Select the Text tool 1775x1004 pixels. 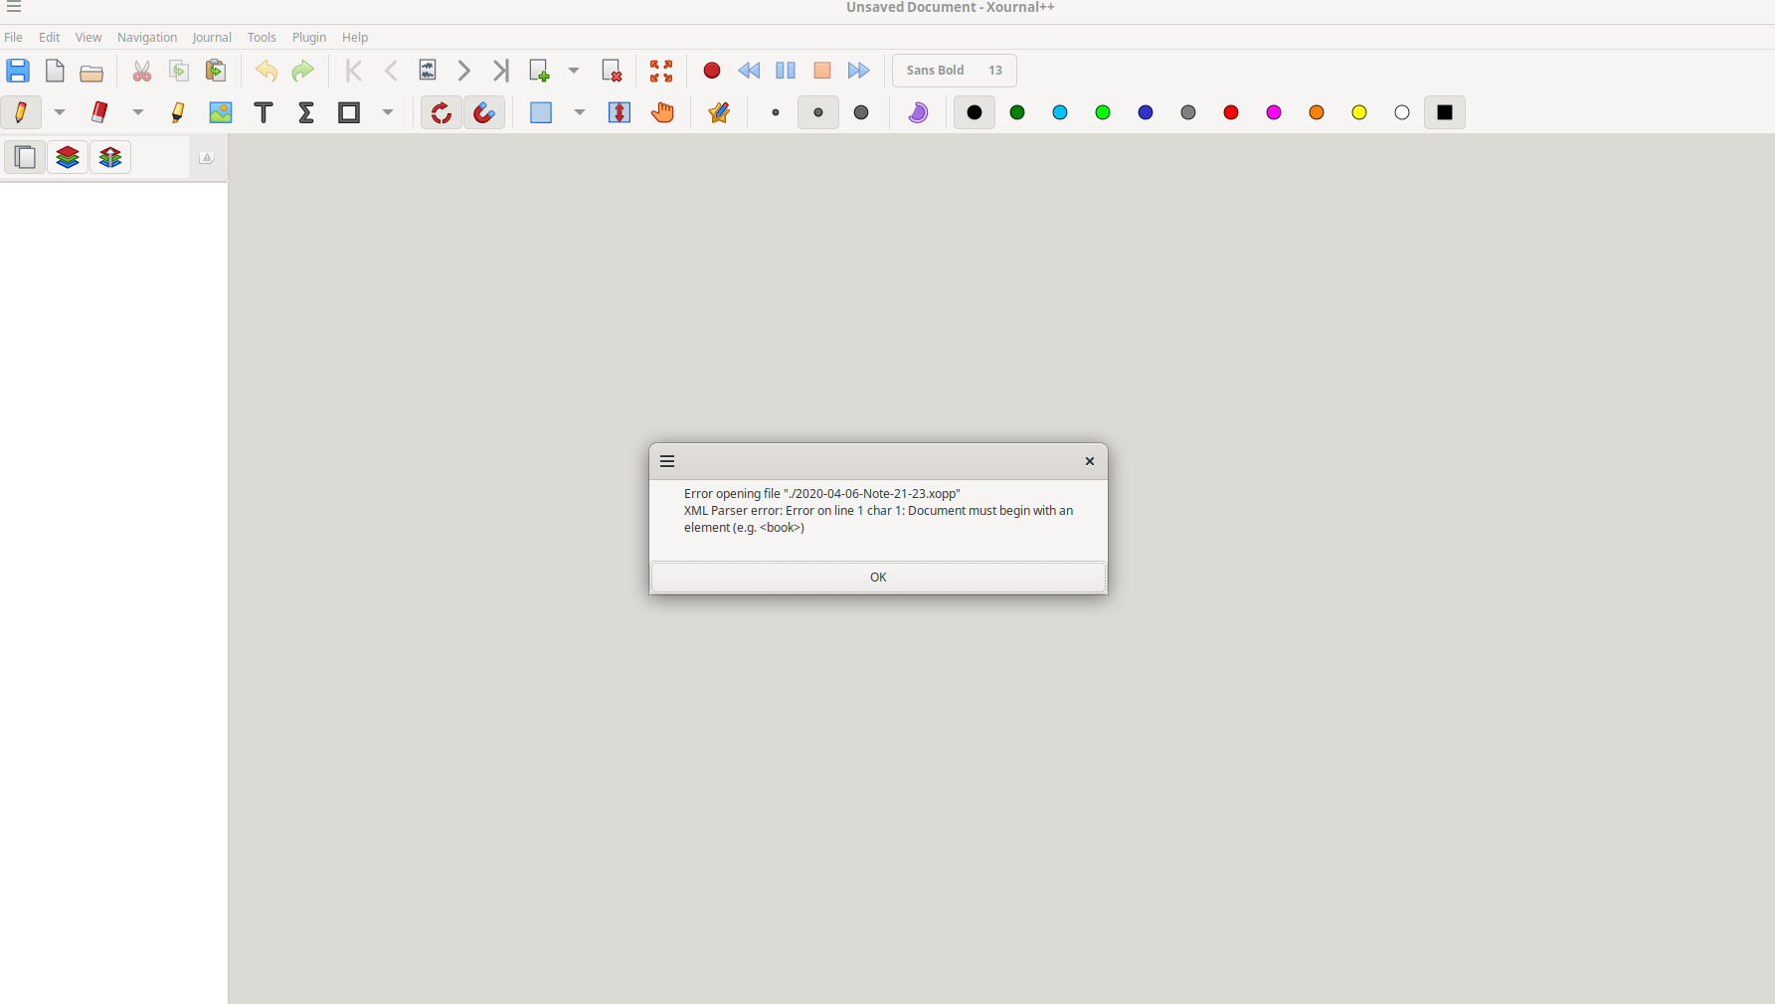[x=264, y=112]
